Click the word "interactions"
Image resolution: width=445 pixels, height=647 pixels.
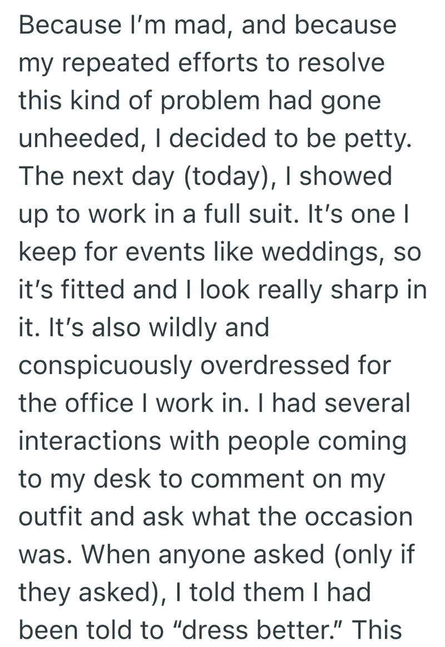90,442
